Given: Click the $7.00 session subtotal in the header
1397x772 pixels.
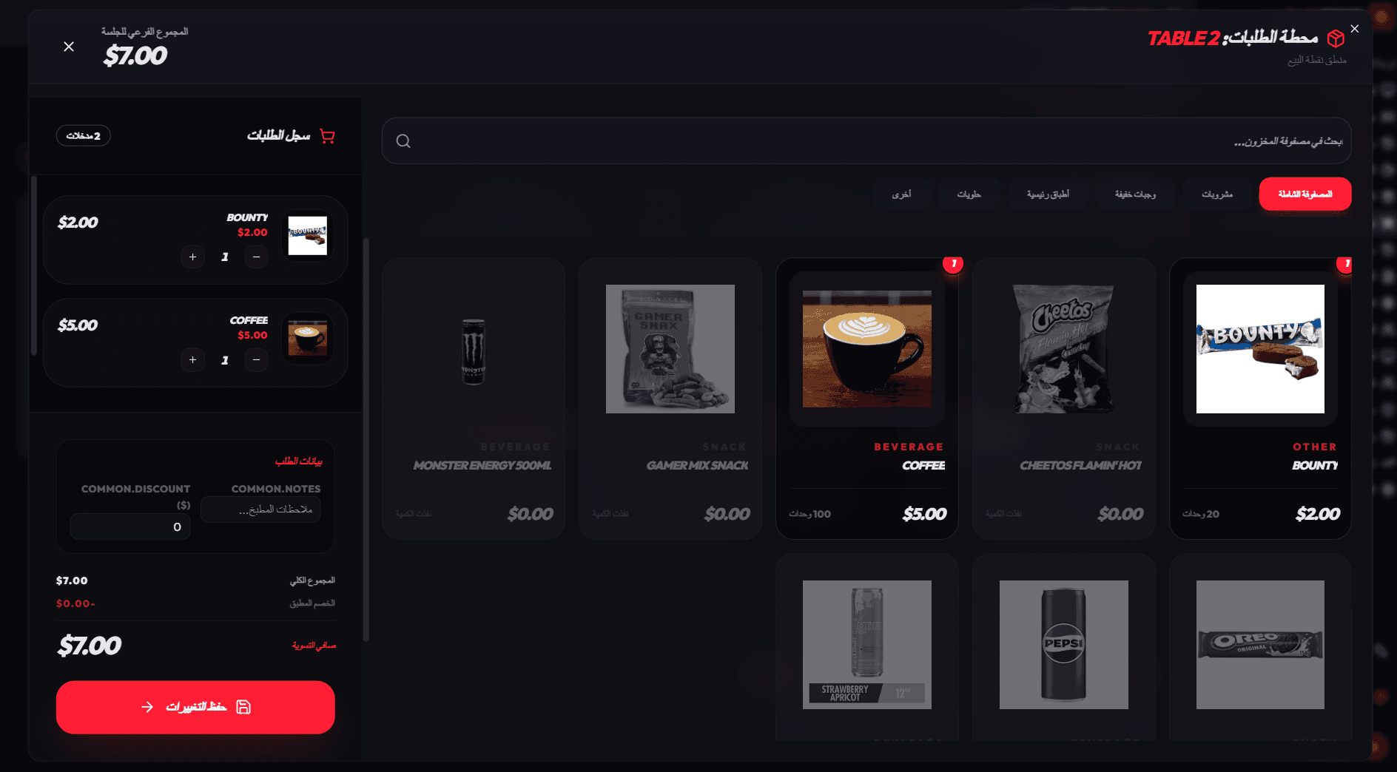Looking at the screenshot, I should 135,55.
